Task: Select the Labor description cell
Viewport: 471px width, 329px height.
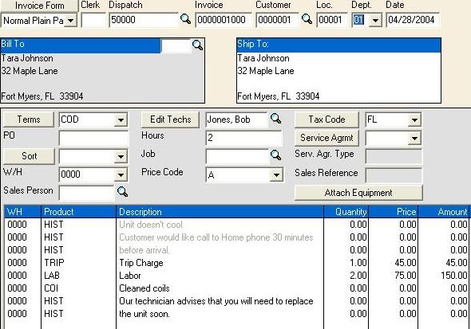Action: point(220,276)
